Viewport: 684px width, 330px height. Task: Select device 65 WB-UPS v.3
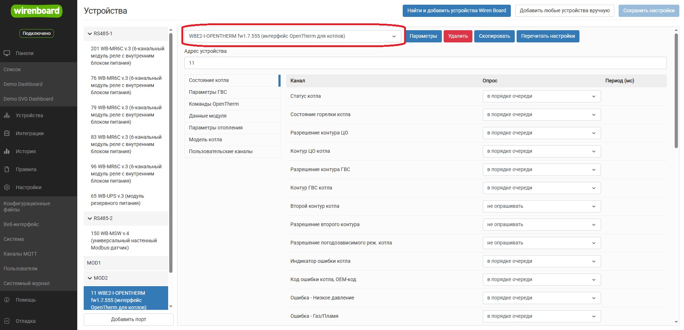pyautogui.click(x=126, y=200)
